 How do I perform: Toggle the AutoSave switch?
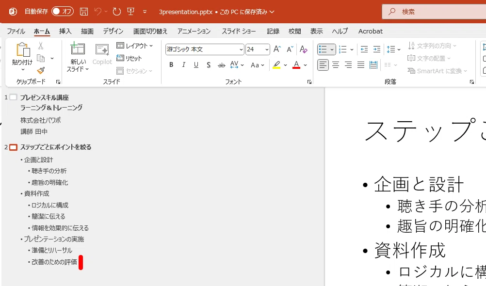click(62, 12)
